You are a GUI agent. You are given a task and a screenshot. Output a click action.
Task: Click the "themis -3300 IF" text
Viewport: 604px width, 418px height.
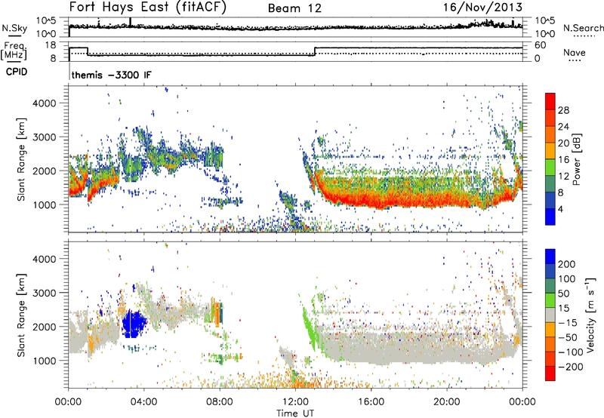(x=111, y=75)
